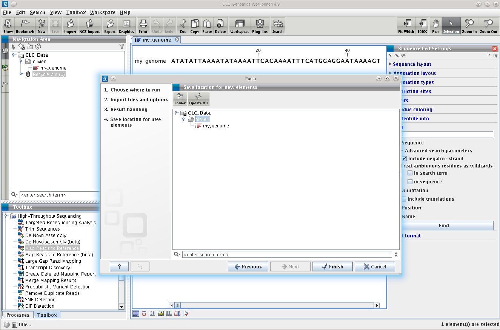Screen dimensions: 500x330
Task: Select SNP Detection in the Toolbox
Action: [x=40, y=300]
